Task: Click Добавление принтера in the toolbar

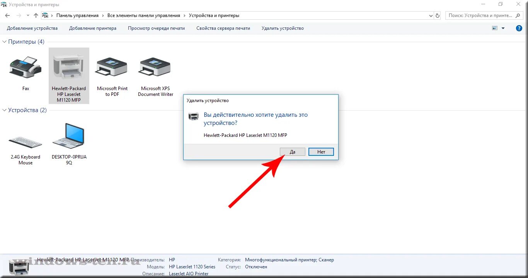Action: pyautogui.click(x=93, y=28)
